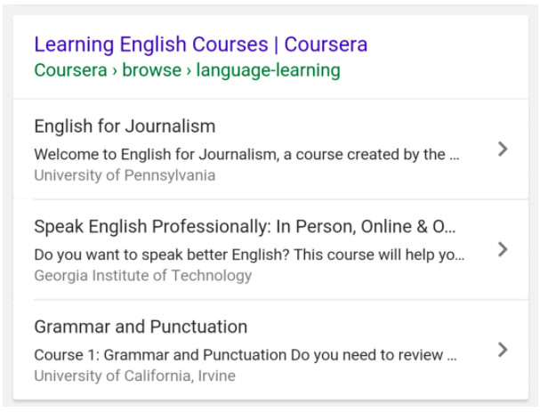The image size is (540, 412).
Task: Click 'Do you need to review' in the third snippet
Action: pyautogui.click(x=367, y=355)
